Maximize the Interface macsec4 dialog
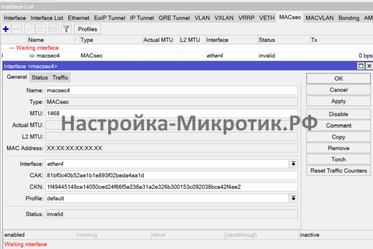This screenshot has width=373, height=249. tap(361, 66)
